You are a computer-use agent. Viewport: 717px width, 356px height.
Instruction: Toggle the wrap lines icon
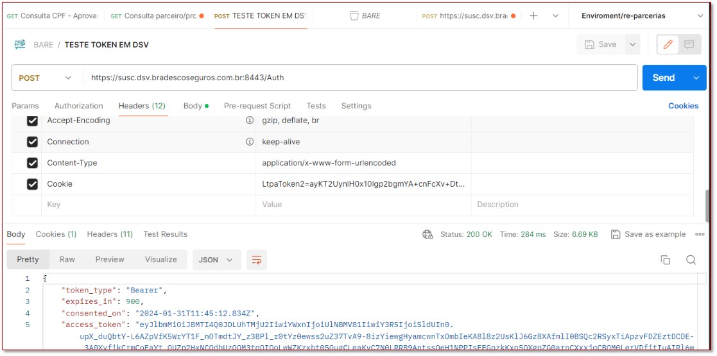click(257, 260)
